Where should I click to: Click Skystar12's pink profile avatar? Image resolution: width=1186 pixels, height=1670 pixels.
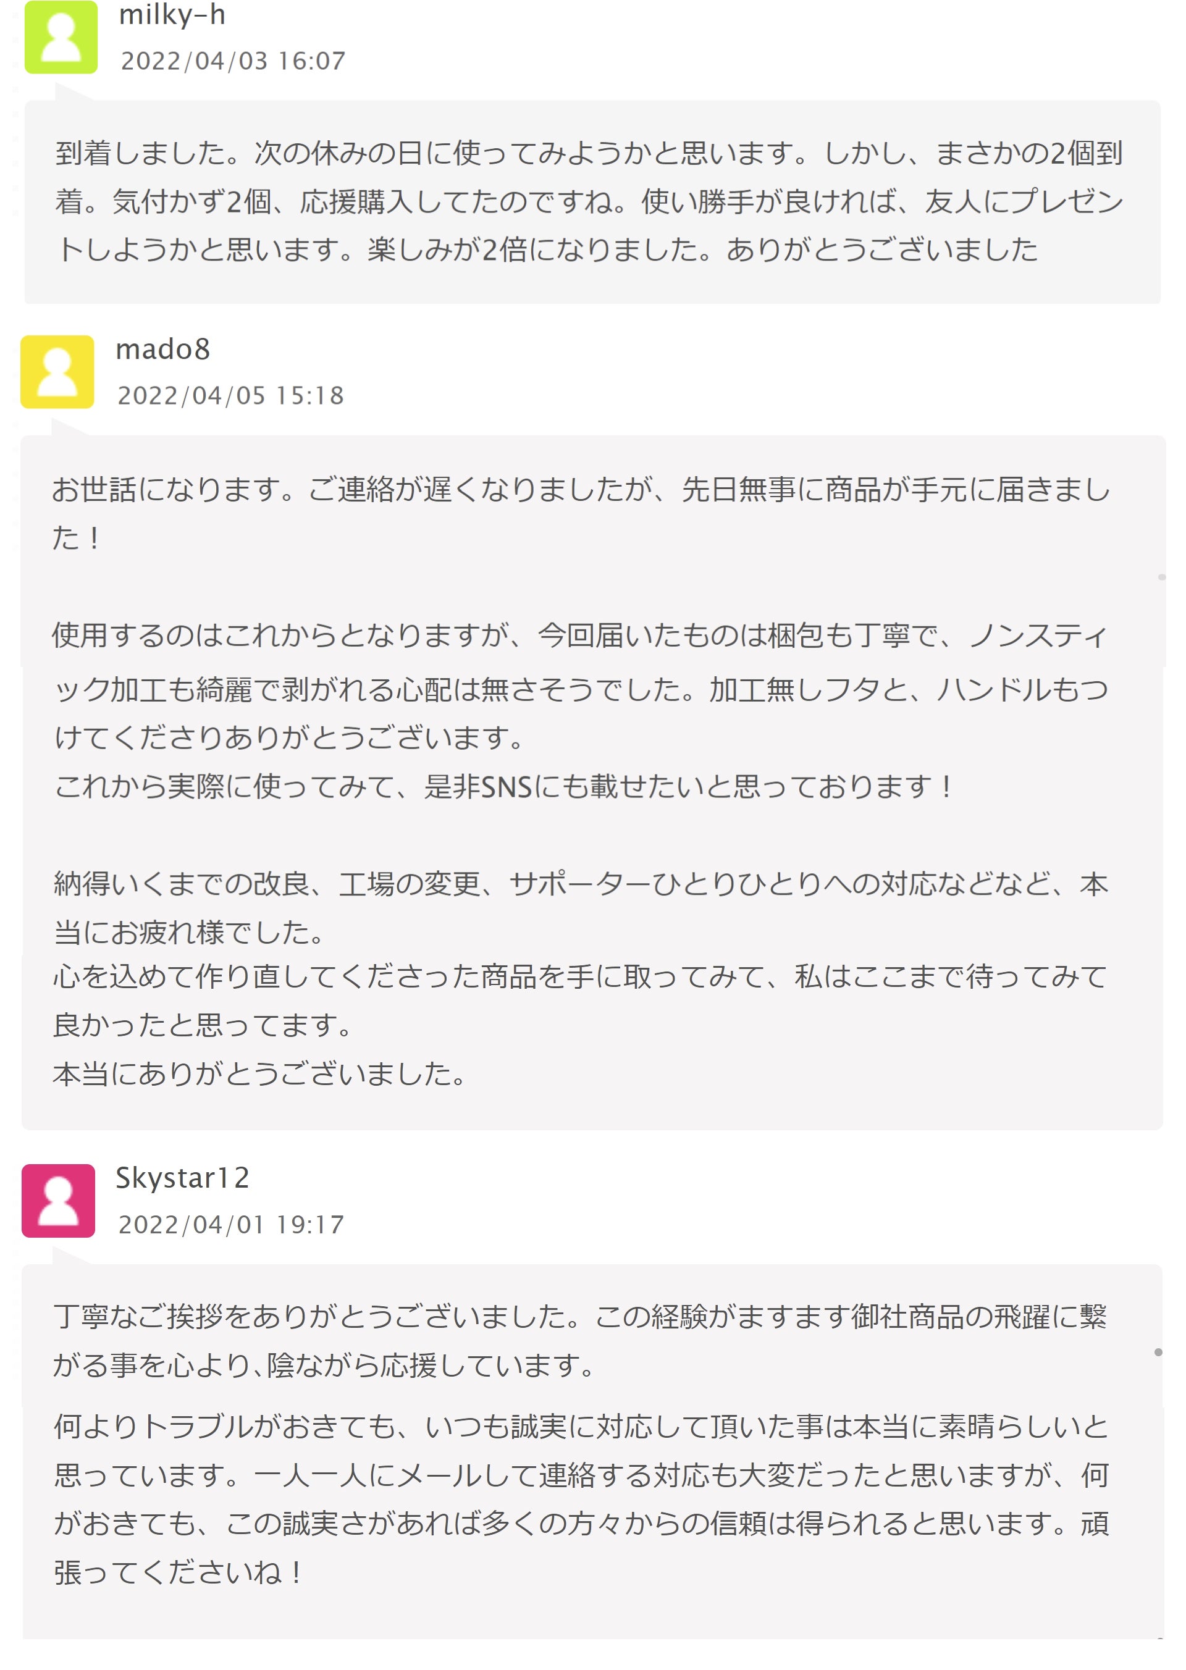pyautogui.click(x=59, y=1201)
